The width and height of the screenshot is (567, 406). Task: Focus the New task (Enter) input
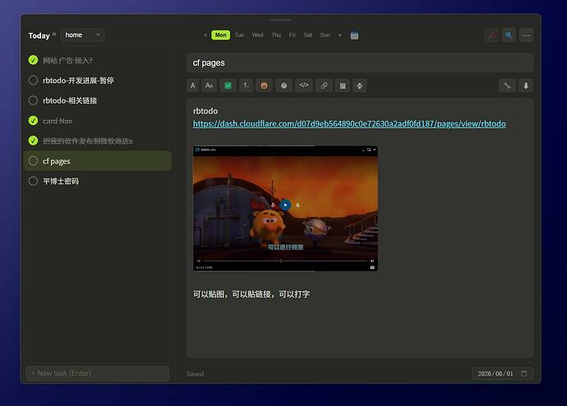98,373
